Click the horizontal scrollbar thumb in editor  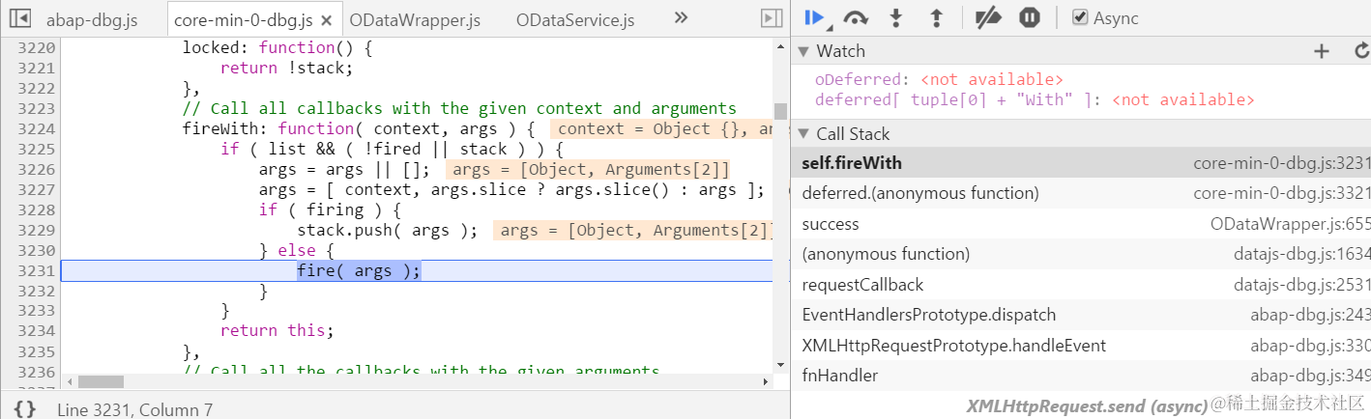[101, 381]
